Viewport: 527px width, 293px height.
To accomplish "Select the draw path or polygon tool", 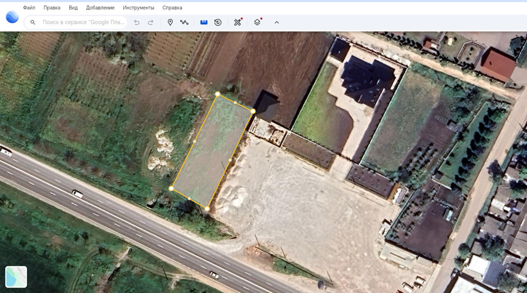I will (184, 22).
